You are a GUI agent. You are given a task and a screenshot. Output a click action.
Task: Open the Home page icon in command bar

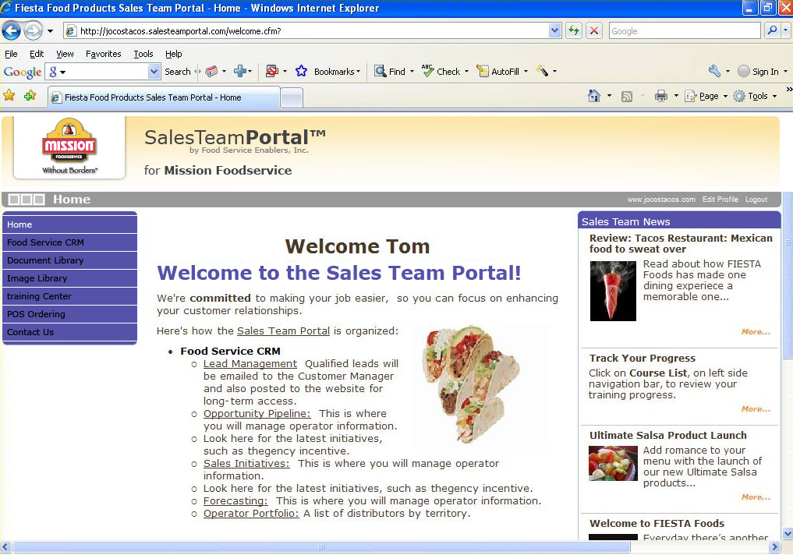594,96
